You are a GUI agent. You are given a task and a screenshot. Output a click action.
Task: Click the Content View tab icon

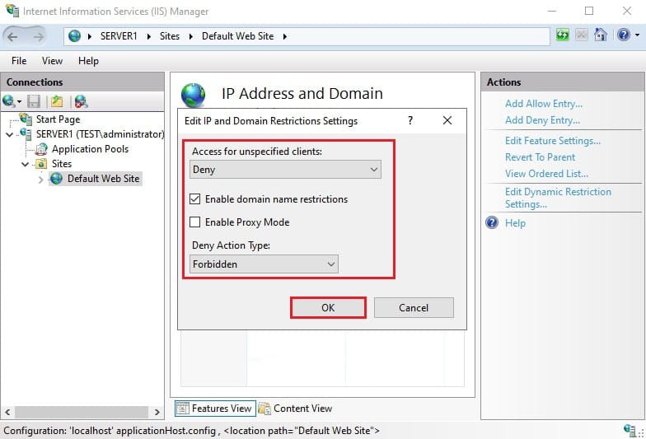click(264, 409)
